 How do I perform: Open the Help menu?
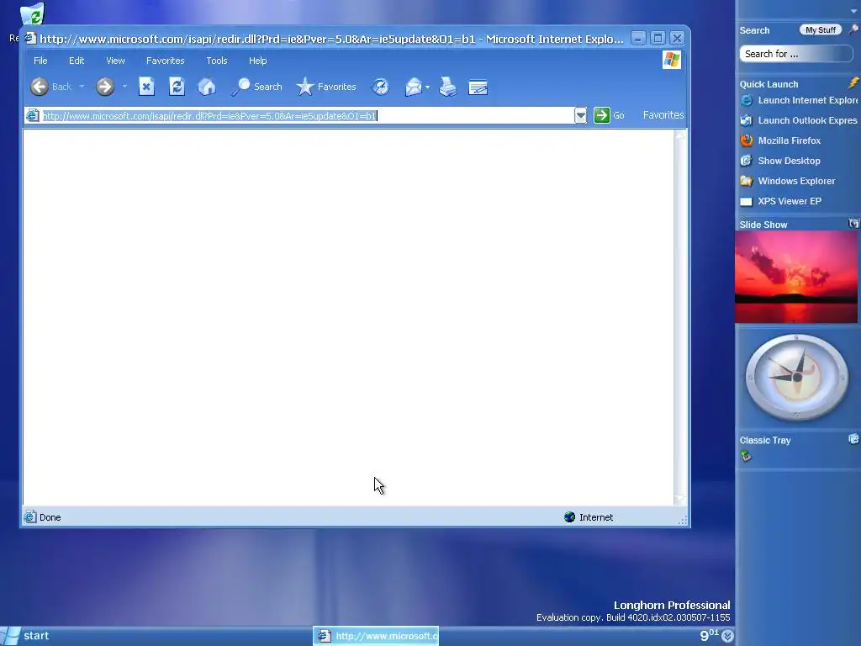tap(257, 61)
